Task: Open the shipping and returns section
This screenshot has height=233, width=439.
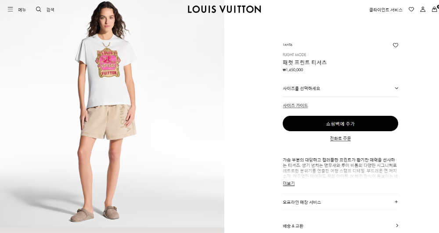Action: [340, 226]
